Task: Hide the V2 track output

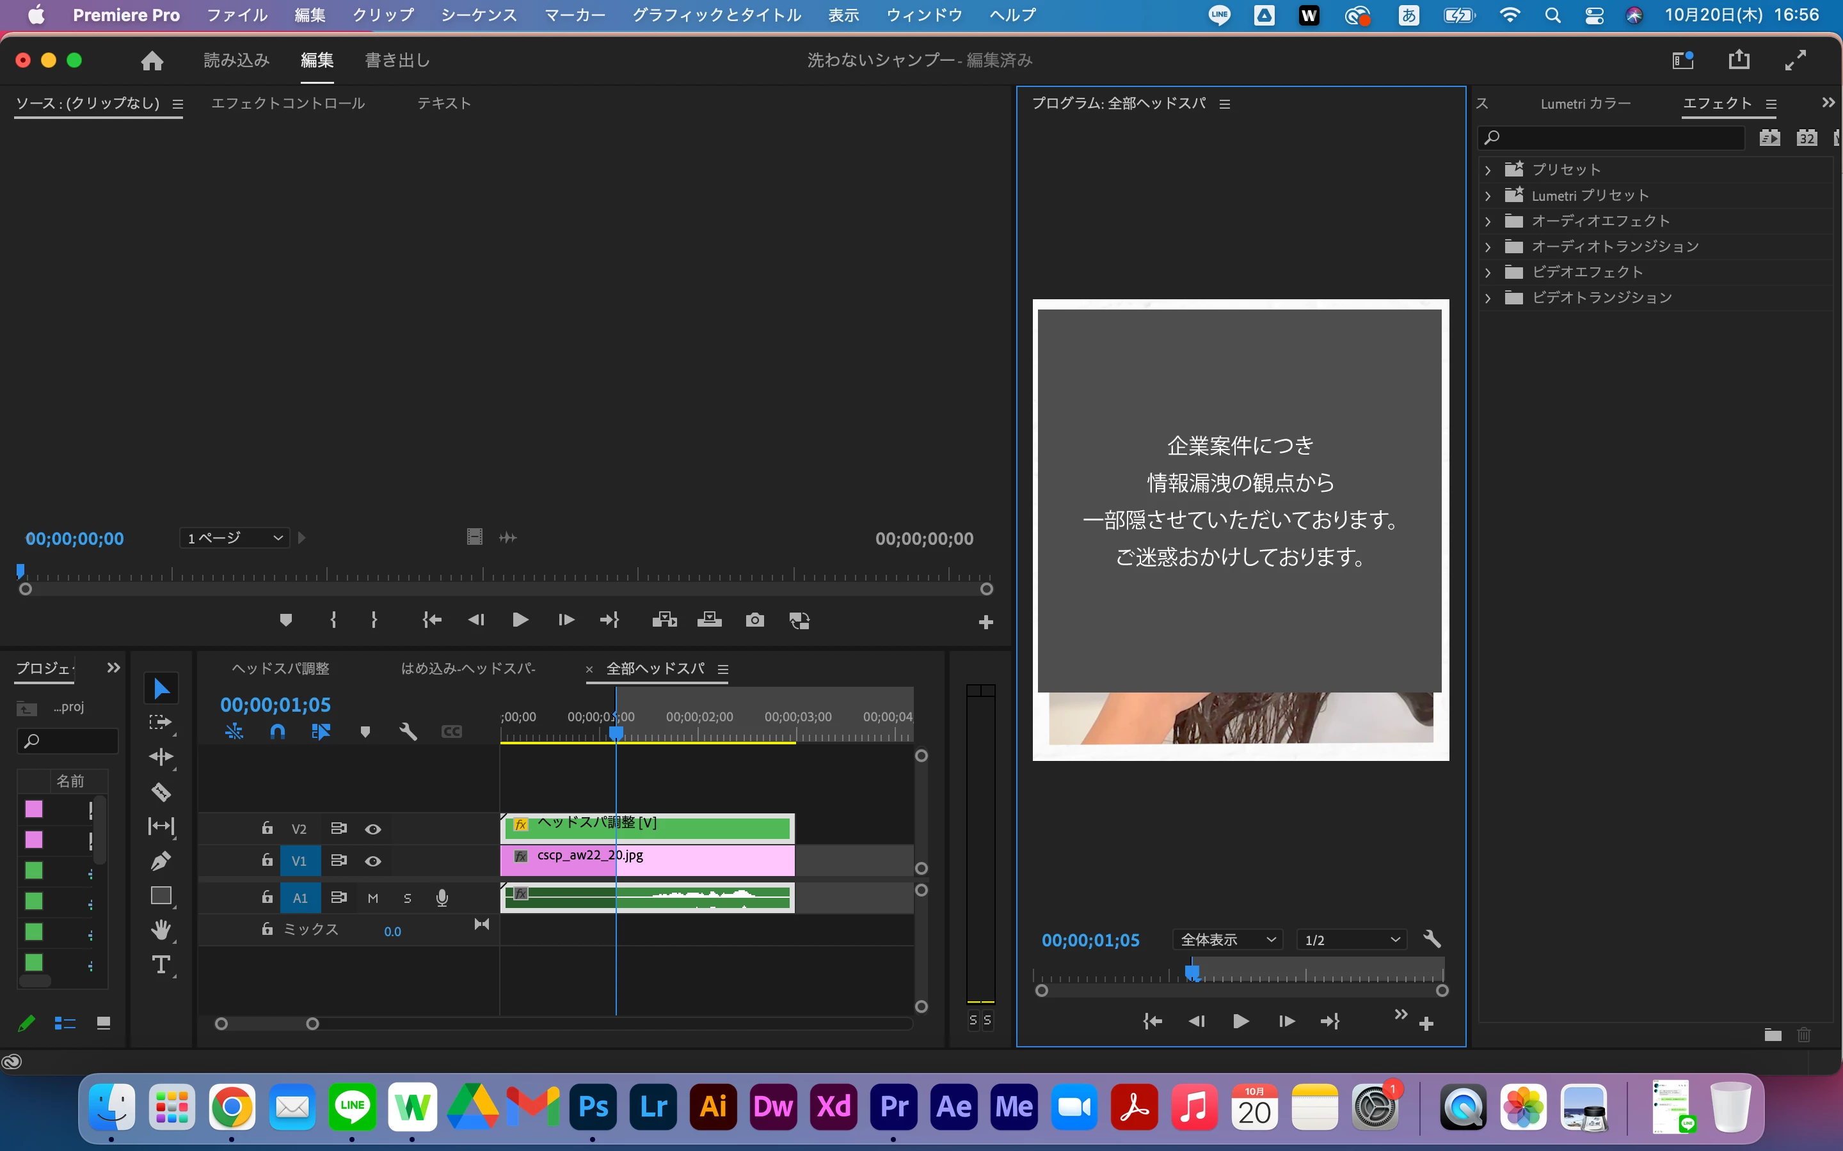Action: pyautogui.click(x=372, y=829)
